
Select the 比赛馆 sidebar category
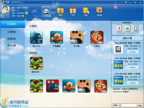(x=12, y=32)
